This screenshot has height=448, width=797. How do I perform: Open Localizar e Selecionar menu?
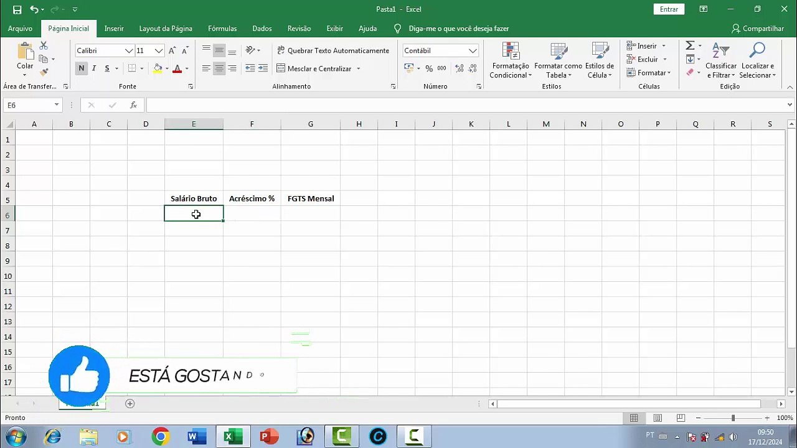pyautogui.click(x=757, y=60)
